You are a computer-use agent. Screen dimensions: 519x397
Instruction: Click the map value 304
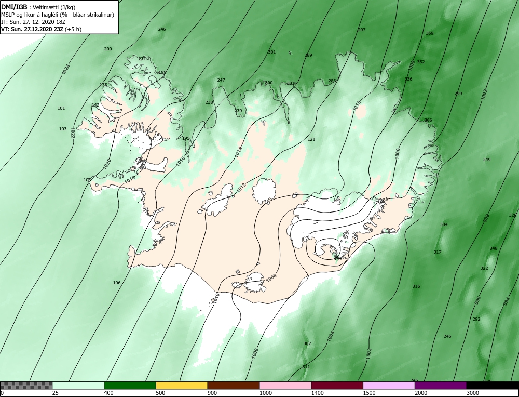444,224
